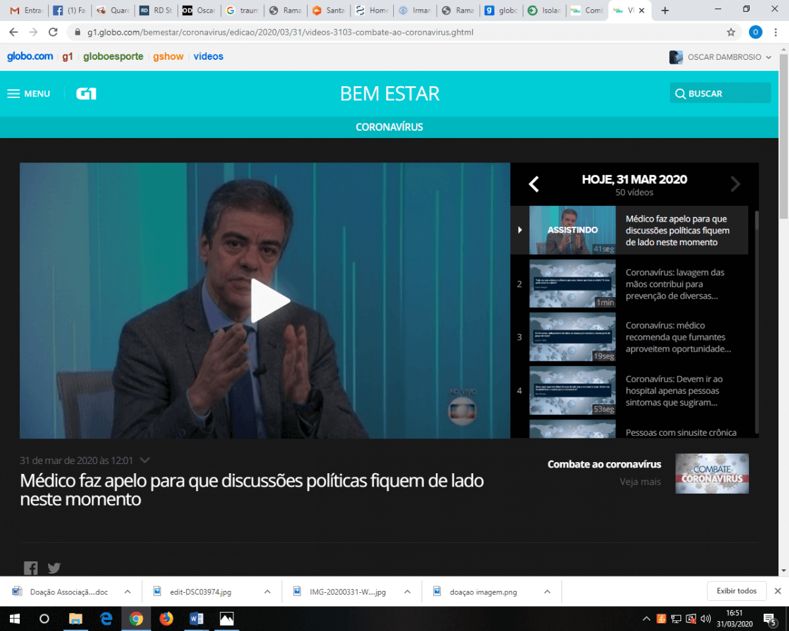The image size is (789, 631).
Task: Open the Coronavírus section link
Action: click(x=389, y=127)
